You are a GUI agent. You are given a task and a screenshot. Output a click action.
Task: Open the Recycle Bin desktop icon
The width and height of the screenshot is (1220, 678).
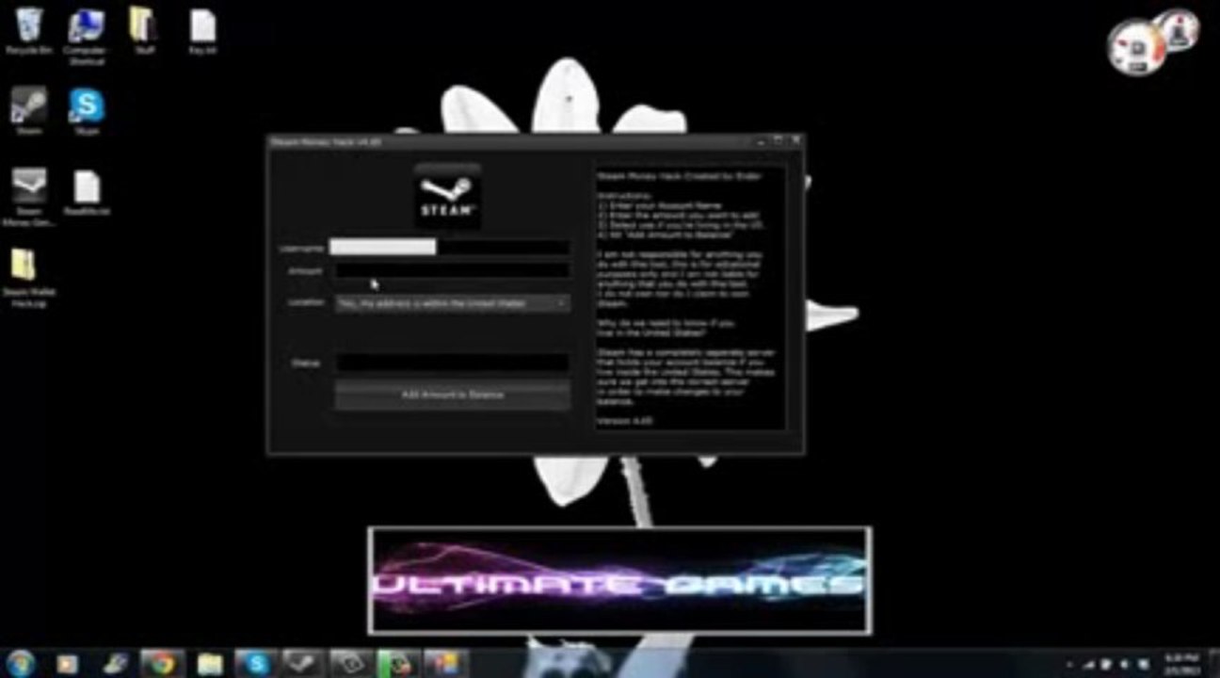(28, 30)
